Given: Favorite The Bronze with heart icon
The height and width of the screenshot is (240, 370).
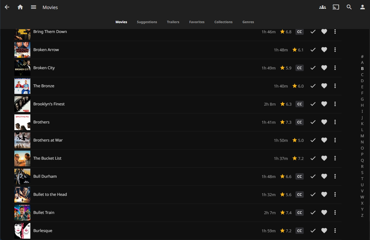Looking at the screenshot, I should [x=324, y=86].
